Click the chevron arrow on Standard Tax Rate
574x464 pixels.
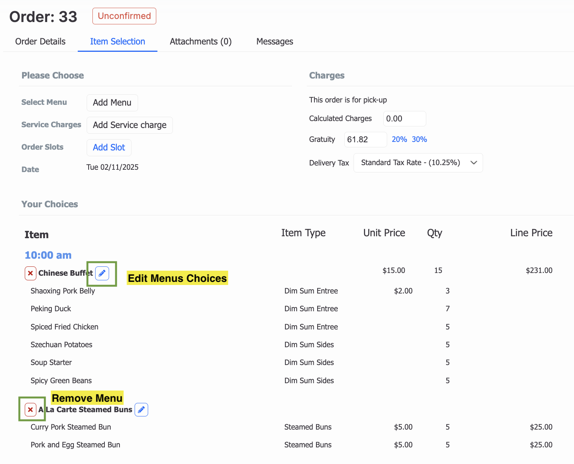(474, 163)
